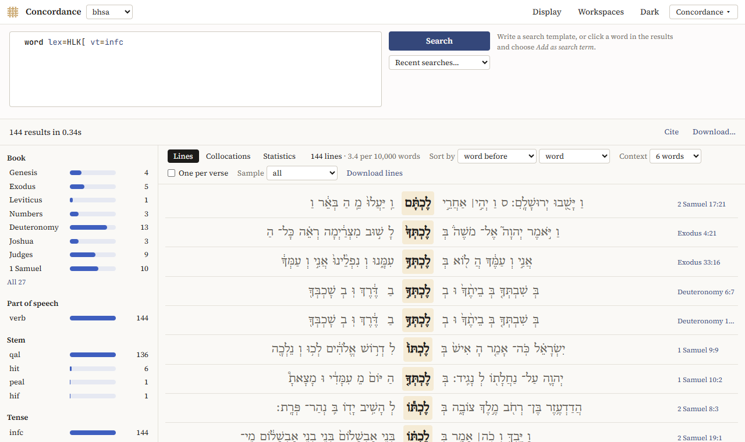This screenshot has height=442, width=745.
Task: Open the Deuteronomy 6:7 reference
Action: click(706, 292)
